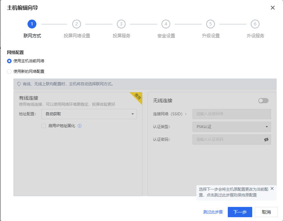
Task: Click step 2 circle icon
Action: click(x=76, y=24)
